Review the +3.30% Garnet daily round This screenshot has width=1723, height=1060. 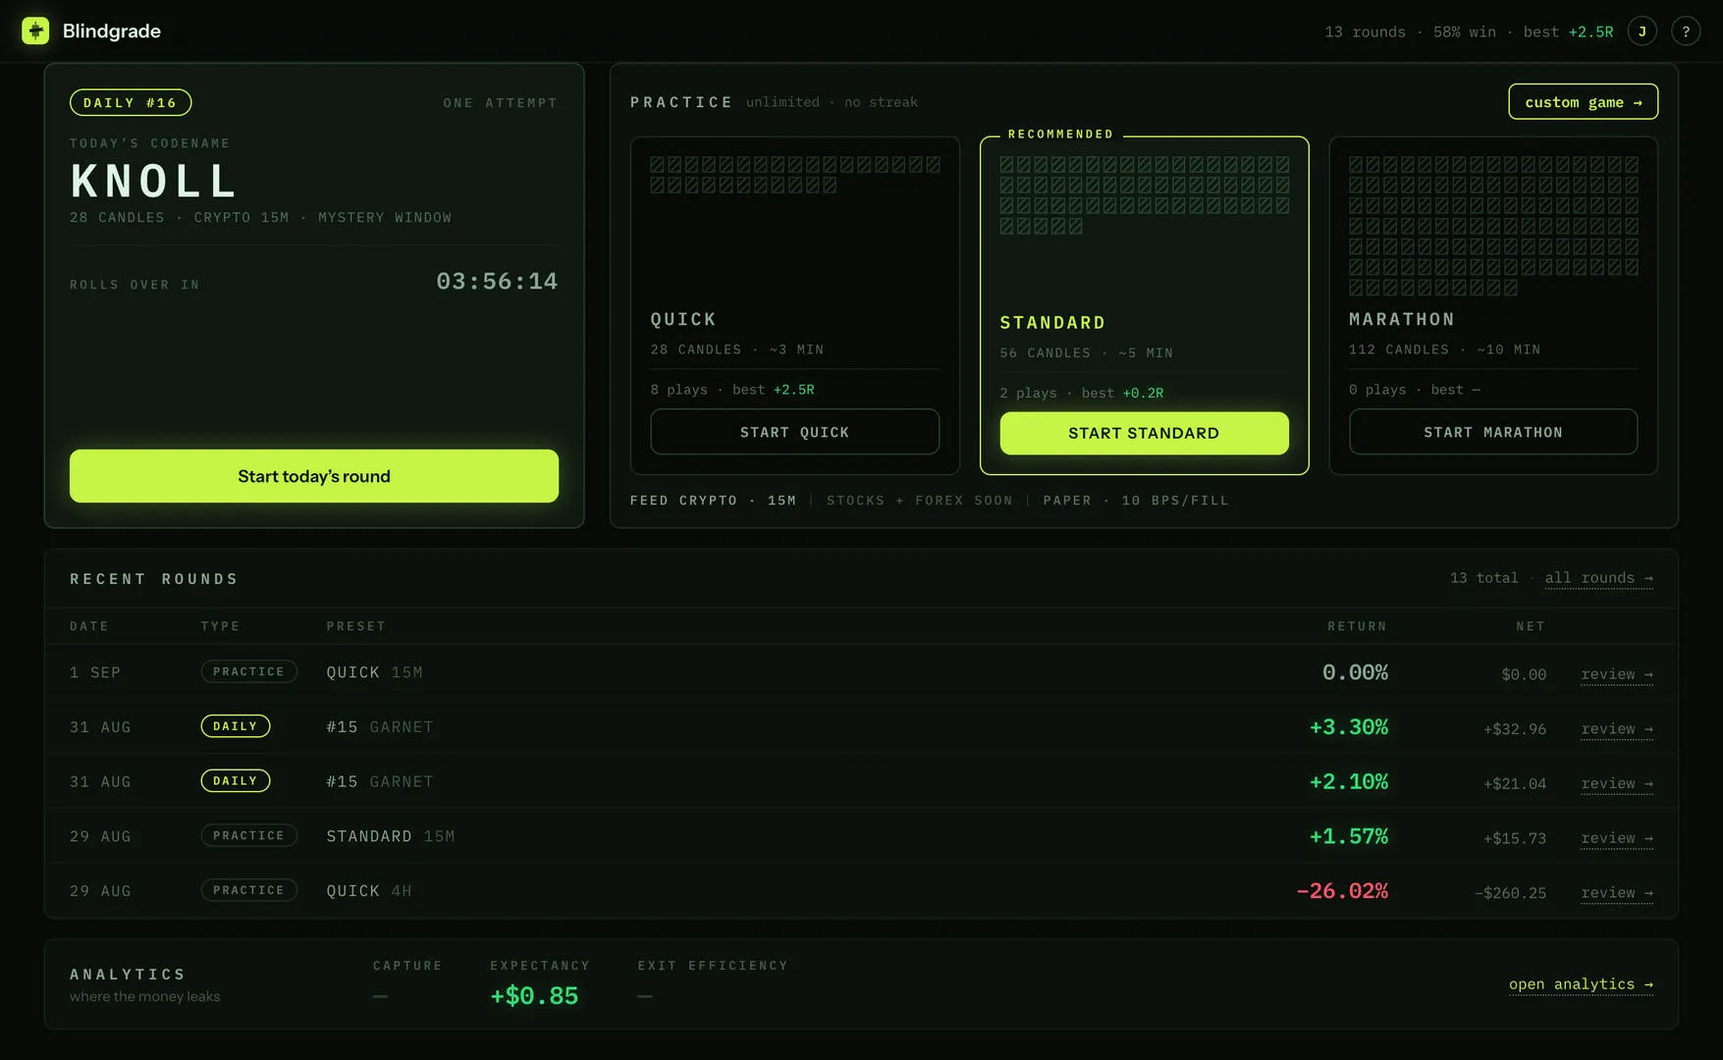pos(1617,729)
